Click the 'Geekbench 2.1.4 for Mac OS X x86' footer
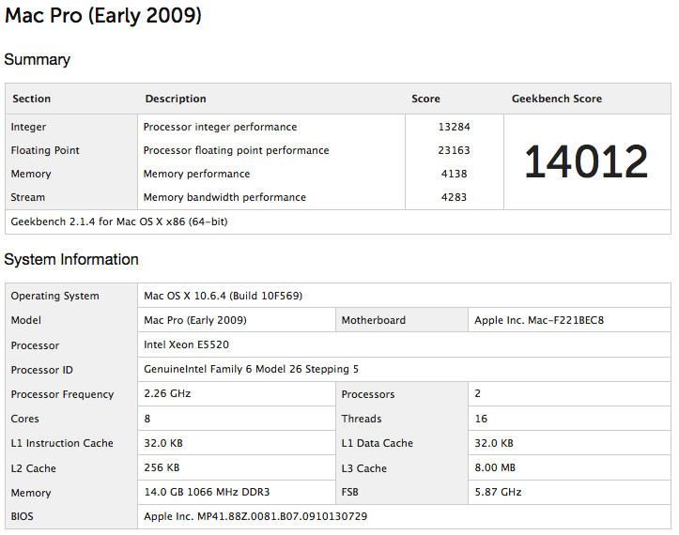This screenshot has width=679, height=535. point(119,222)
